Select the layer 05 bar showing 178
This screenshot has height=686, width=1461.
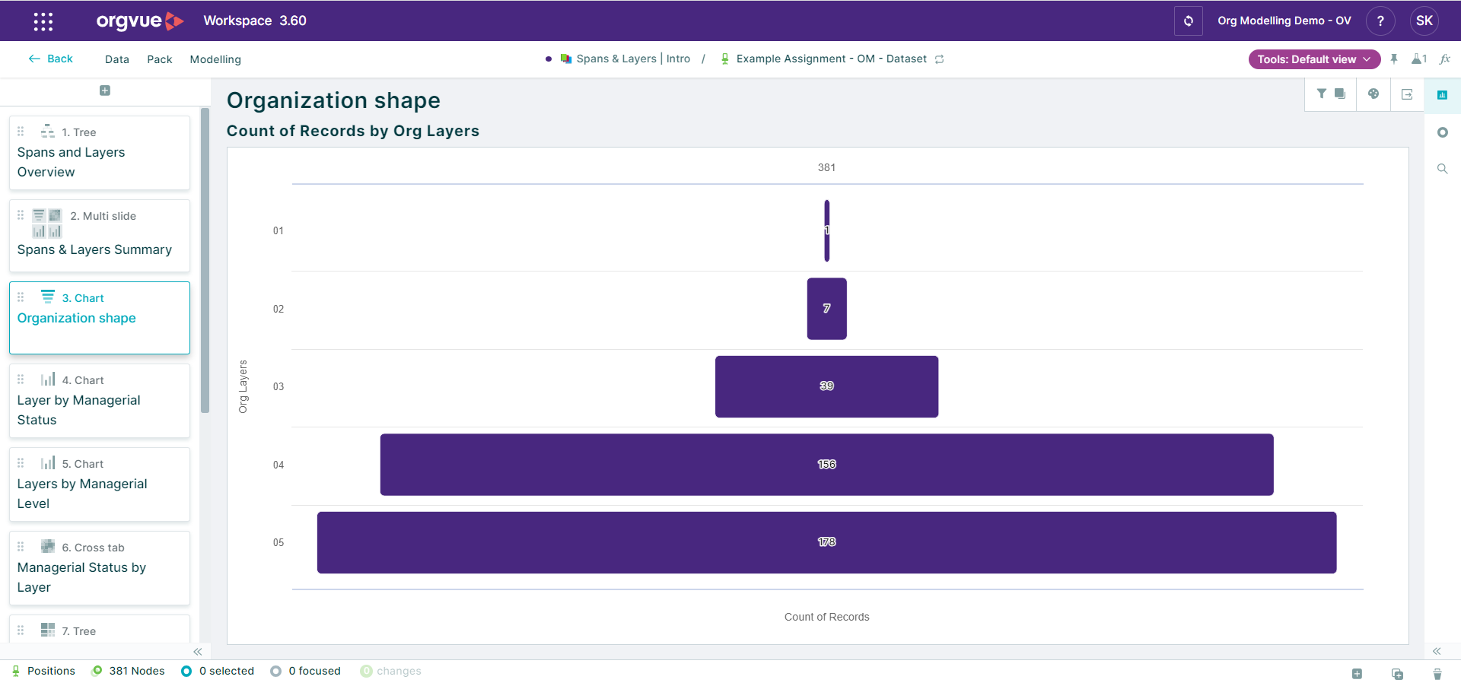point(827,542)
